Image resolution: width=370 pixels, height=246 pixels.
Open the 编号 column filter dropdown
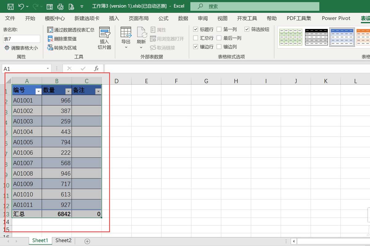[x=38, y=91]
